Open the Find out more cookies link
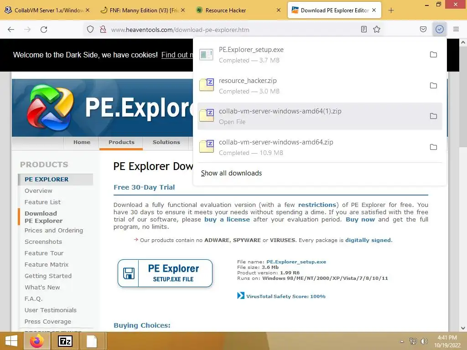 pos(177,55)
